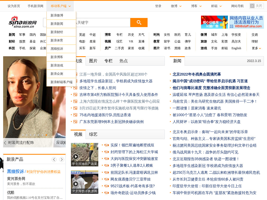Click image icon beside 疫情之下，长春人世间
This screenshot has height=200, width=267.
pos(75,88)
